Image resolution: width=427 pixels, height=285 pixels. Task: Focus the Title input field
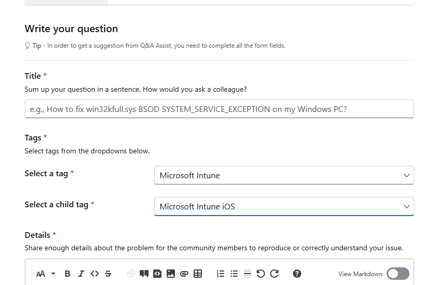tap(219, 109)
